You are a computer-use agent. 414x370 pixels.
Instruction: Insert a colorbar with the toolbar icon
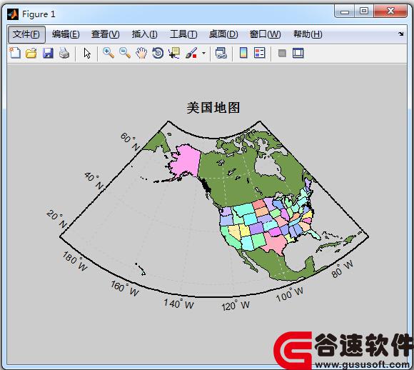243,53
